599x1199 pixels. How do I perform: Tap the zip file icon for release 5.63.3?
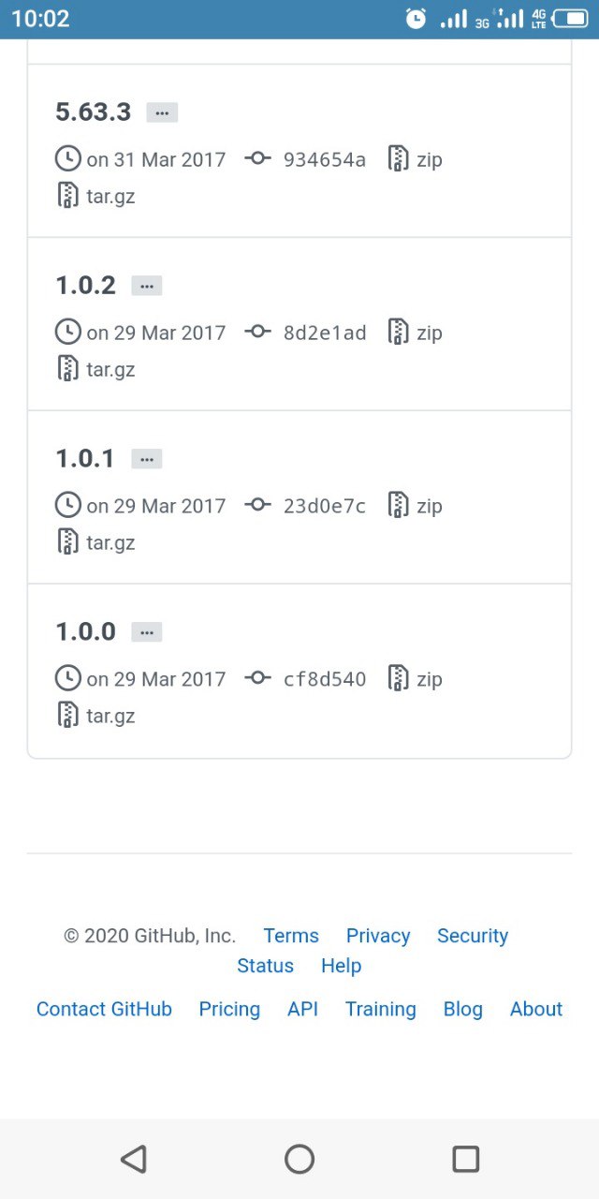[x=399, y=159]
